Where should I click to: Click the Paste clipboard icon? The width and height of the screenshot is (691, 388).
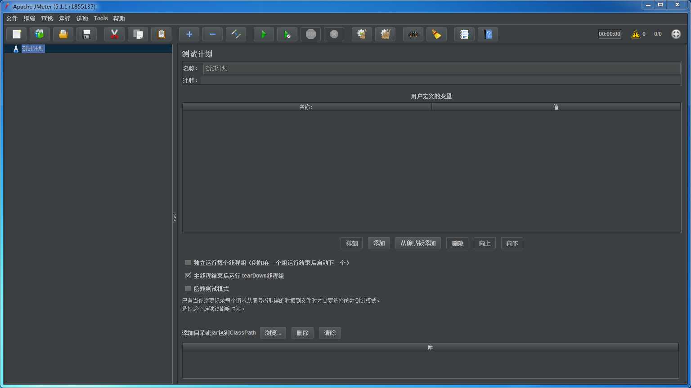coord(162,34)
